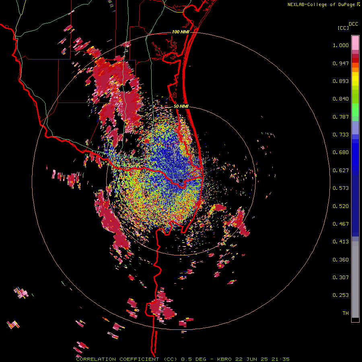Click the 0.253 color scale value
This screenshot has height=362, width=362.
coord(341,295)
